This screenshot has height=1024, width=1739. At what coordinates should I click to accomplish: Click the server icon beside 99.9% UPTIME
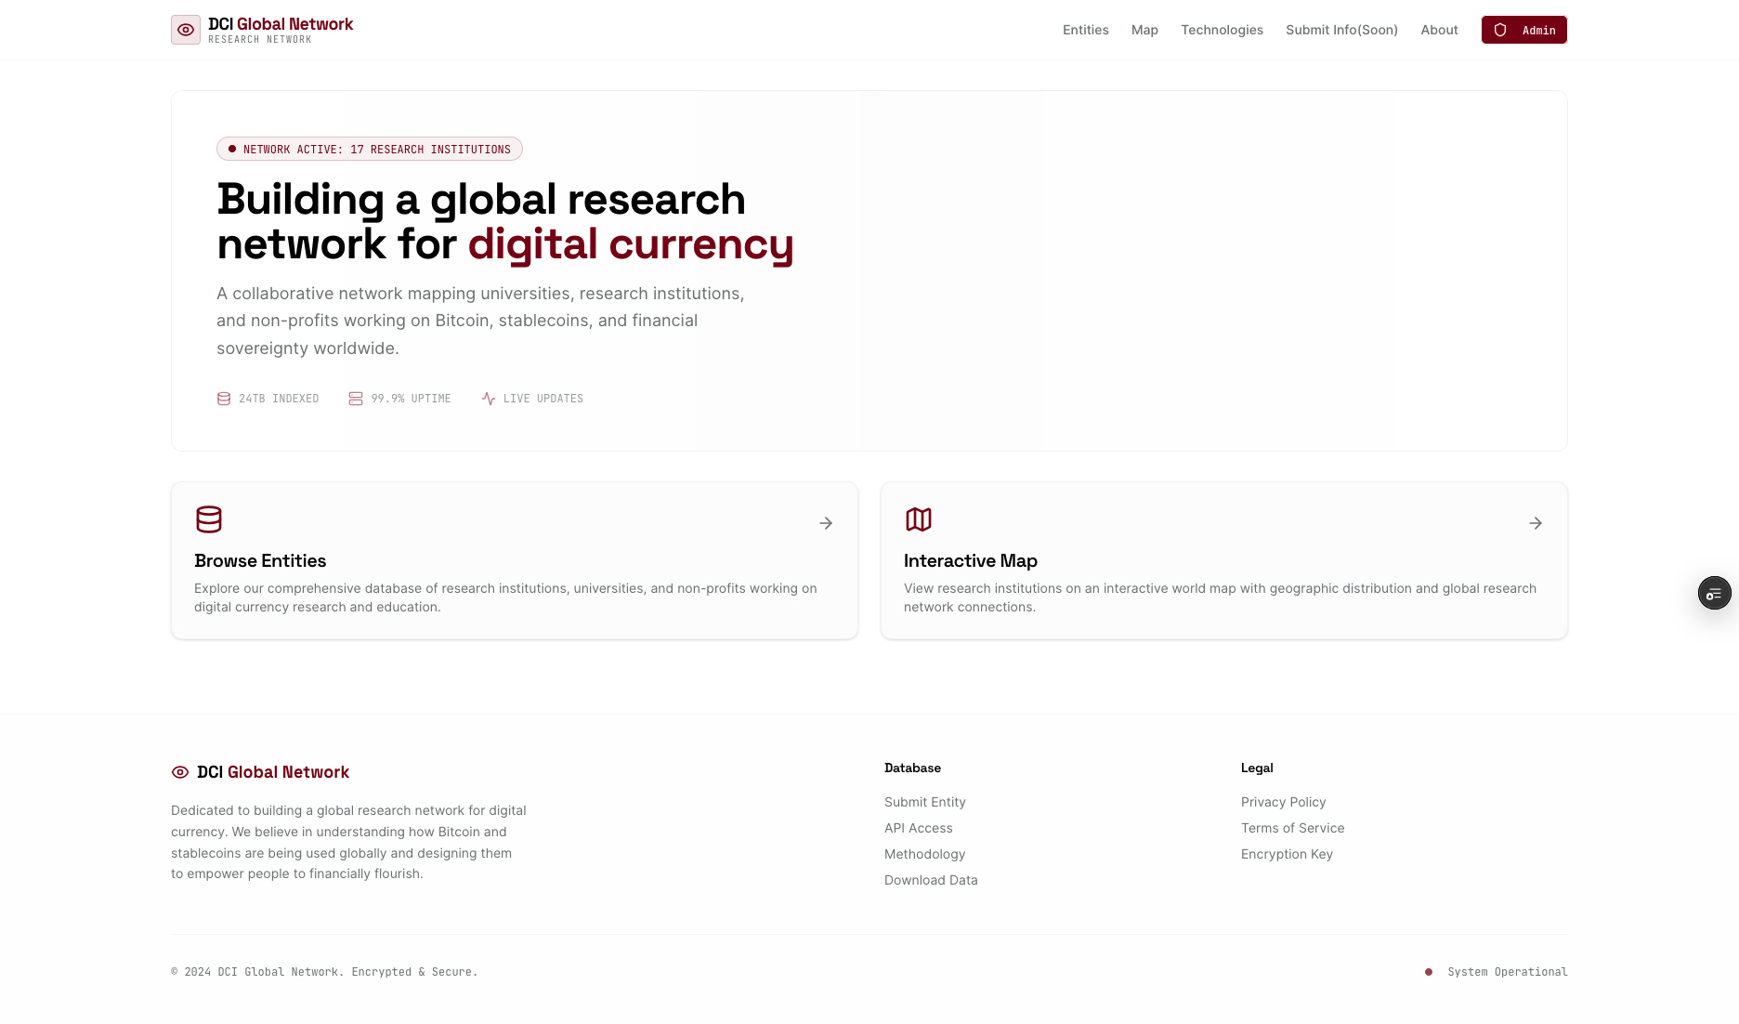click(355, 398)
